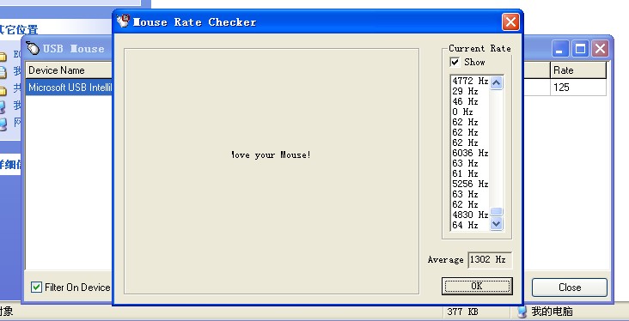Click the 我的电脑 computer icon in status bar
The image size is (629, 321).
[522, 312]
